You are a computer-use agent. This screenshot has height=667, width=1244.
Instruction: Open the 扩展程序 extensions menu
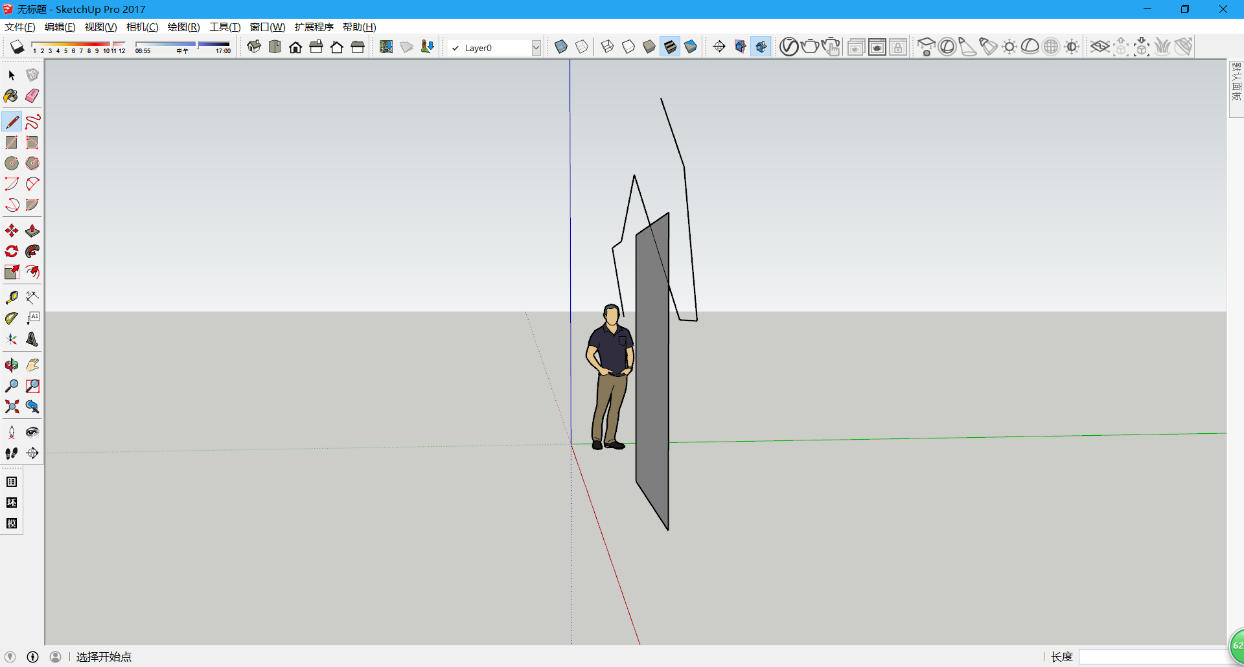pyautogui.click(x=314, y=27)
